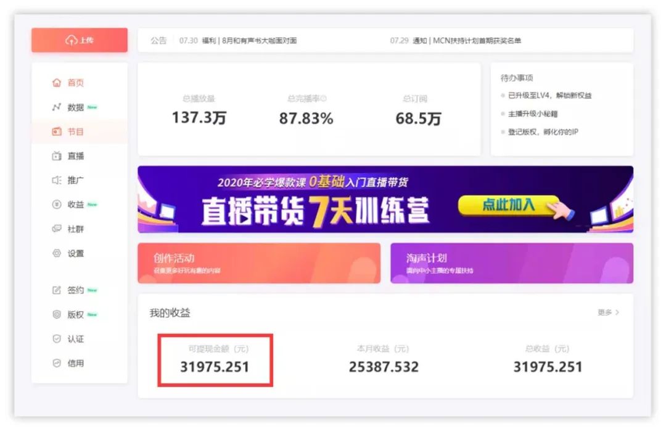Screen dimensions: 666x431
Task: Click the 签约 contract pen icon
Action: tap(57, 290)
